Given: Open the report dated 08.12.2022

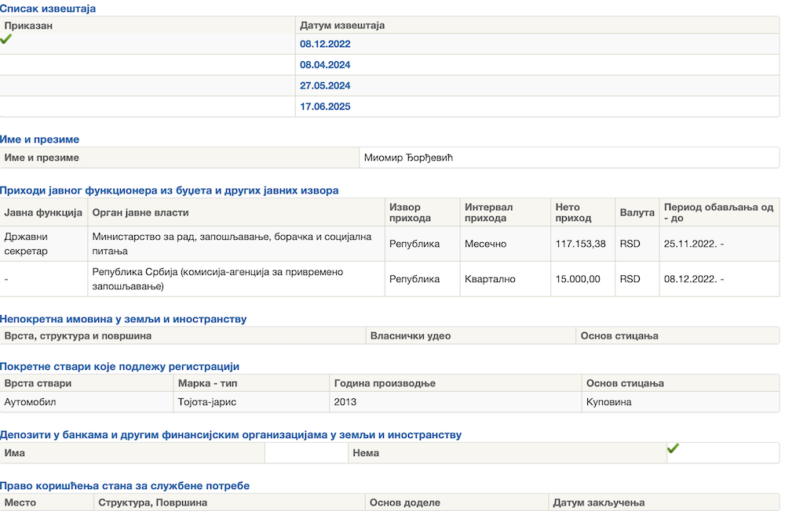Looking at the screenshot, I should tap(325, 44).
